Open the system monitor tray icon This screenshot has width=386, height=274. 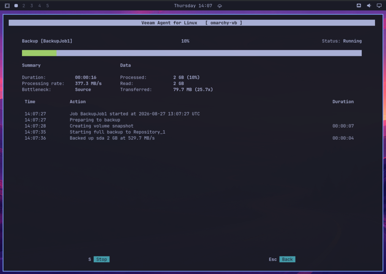359,5
